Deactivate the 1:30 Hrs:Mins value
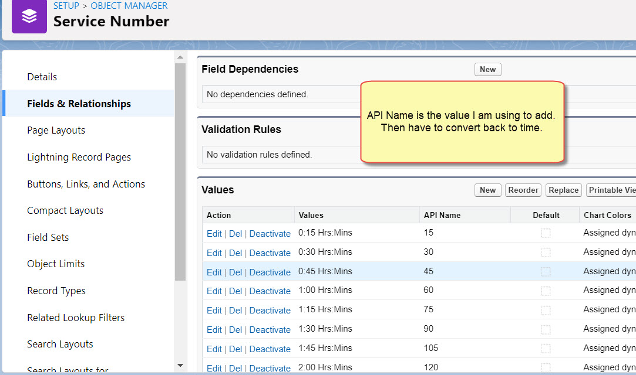This screenshot has width=636, height=375. (x=270, y=330)
